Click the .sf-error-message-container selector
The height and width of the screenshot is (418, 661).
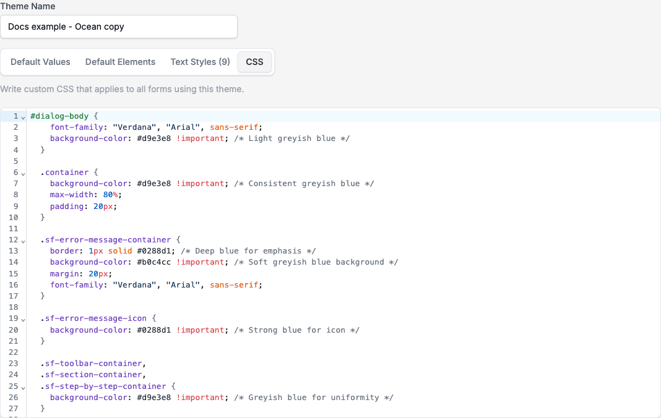(106, 240)
